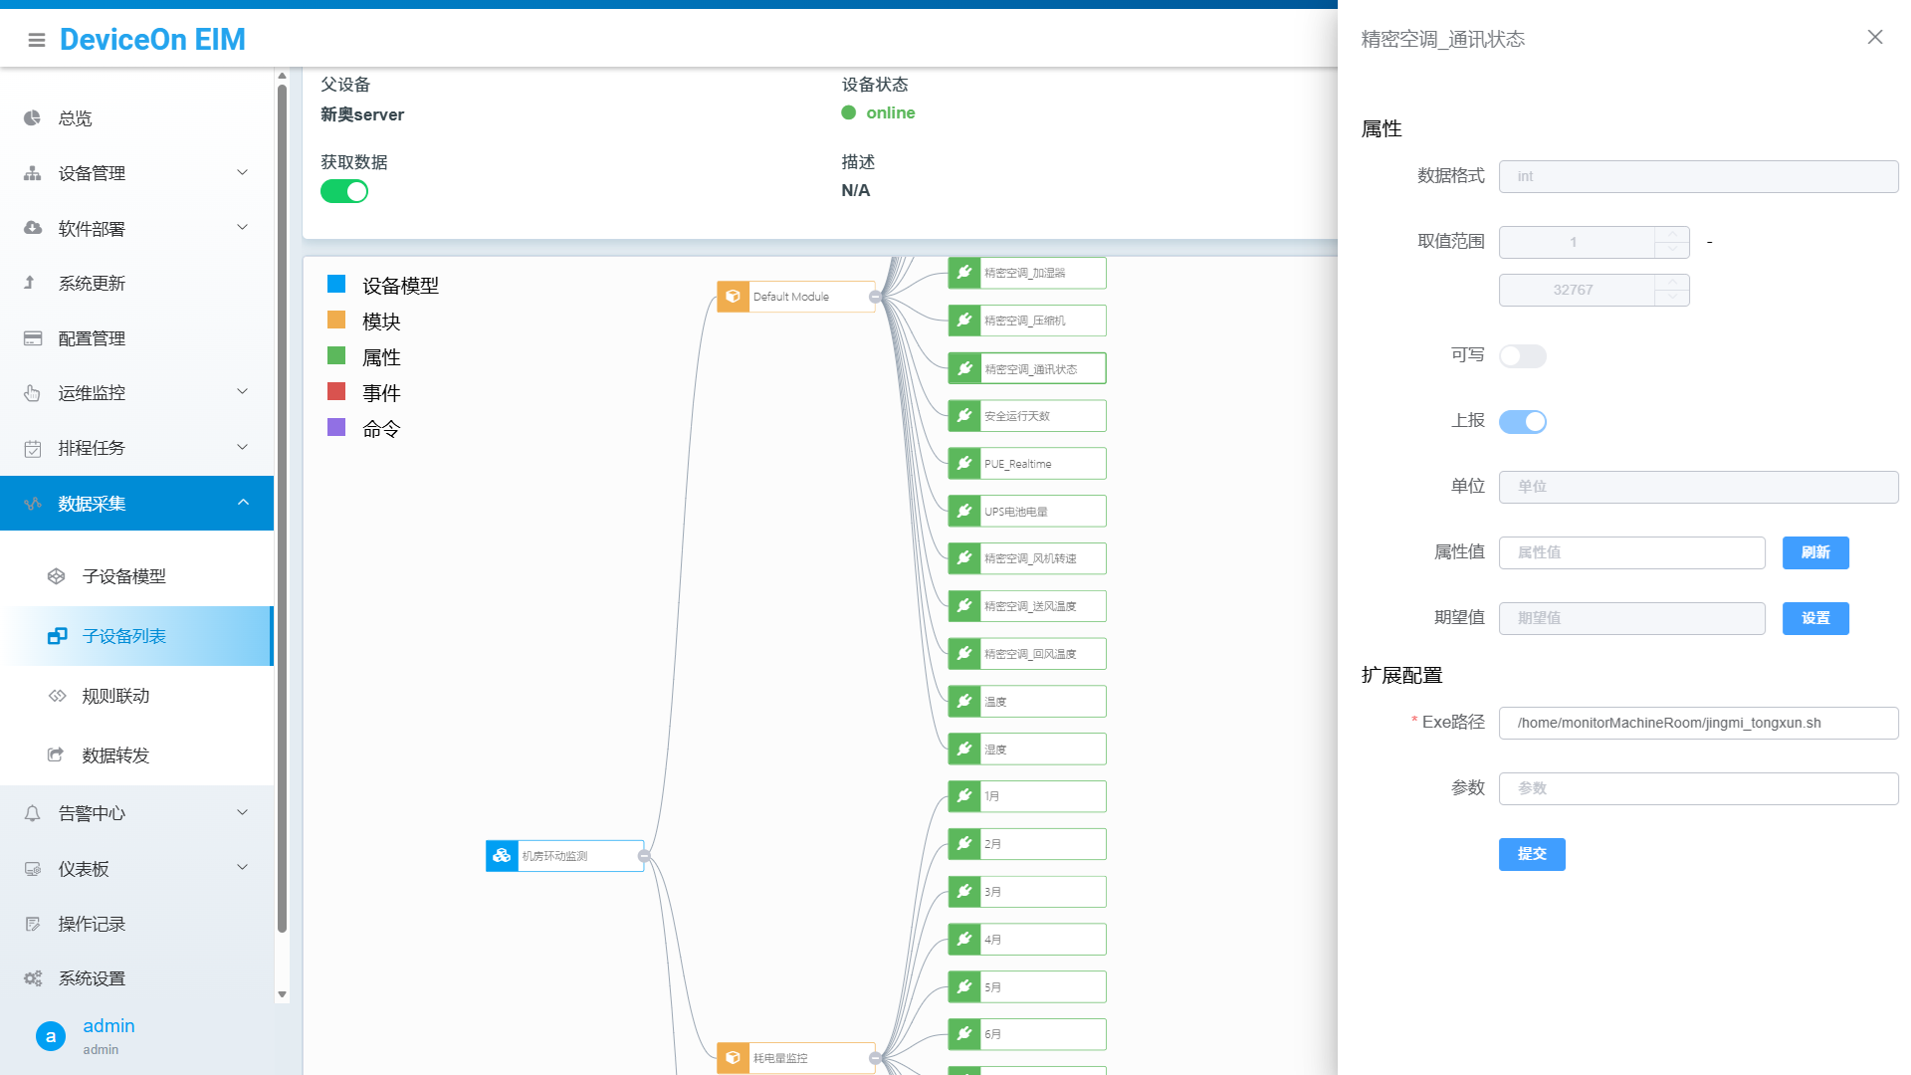Enable the 可写 writable switch

pos(1522,356)
